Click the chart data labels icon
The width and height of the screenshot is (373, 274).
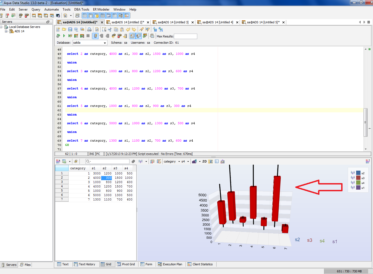click(x=223, y=161)
